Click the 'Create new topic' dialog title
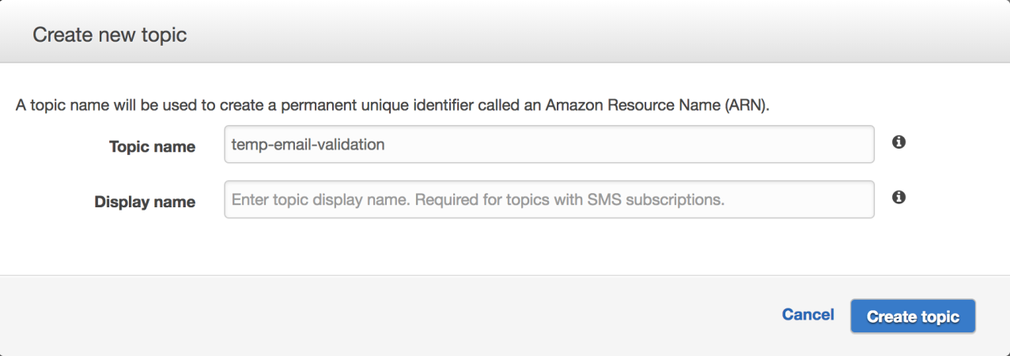Screen dimensions: 1010x356 (109, 35)
